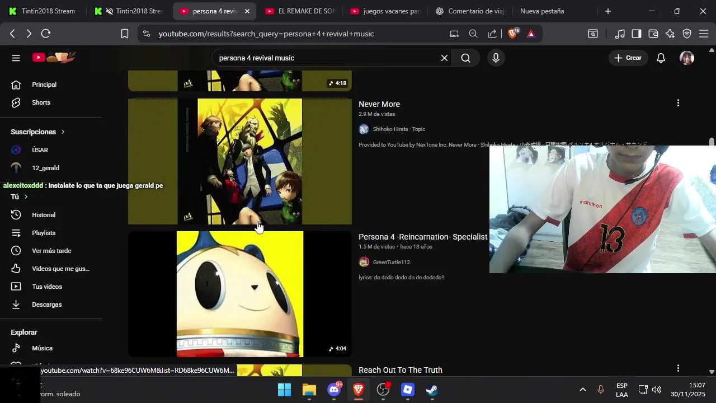
Task: Close the persona 4 revival tab
Action: point(247,11)
